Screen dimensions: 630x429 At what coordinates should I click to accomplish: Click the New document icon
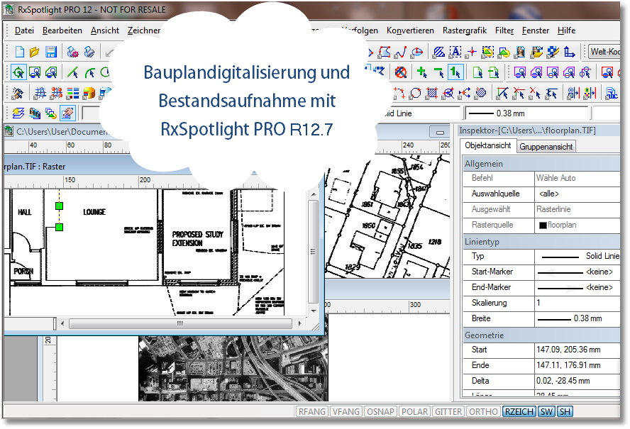pyautogui.click(x=20, y=52)
